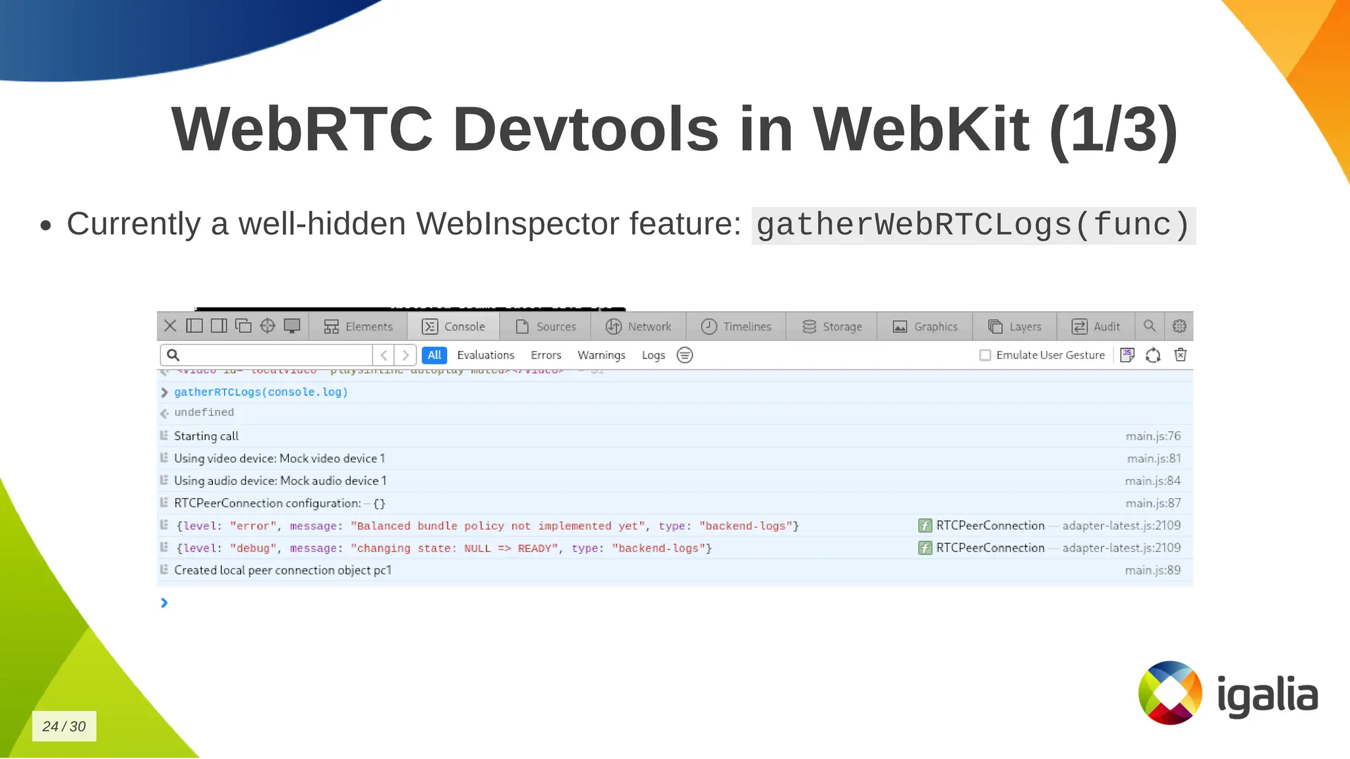
Task: Enable Emulate User Gesture checkbox
Action: [985, 355]
